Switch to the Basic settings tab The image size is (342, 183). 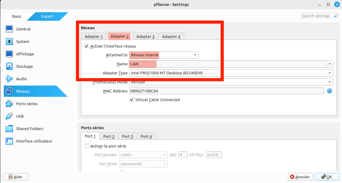(17, 16)
